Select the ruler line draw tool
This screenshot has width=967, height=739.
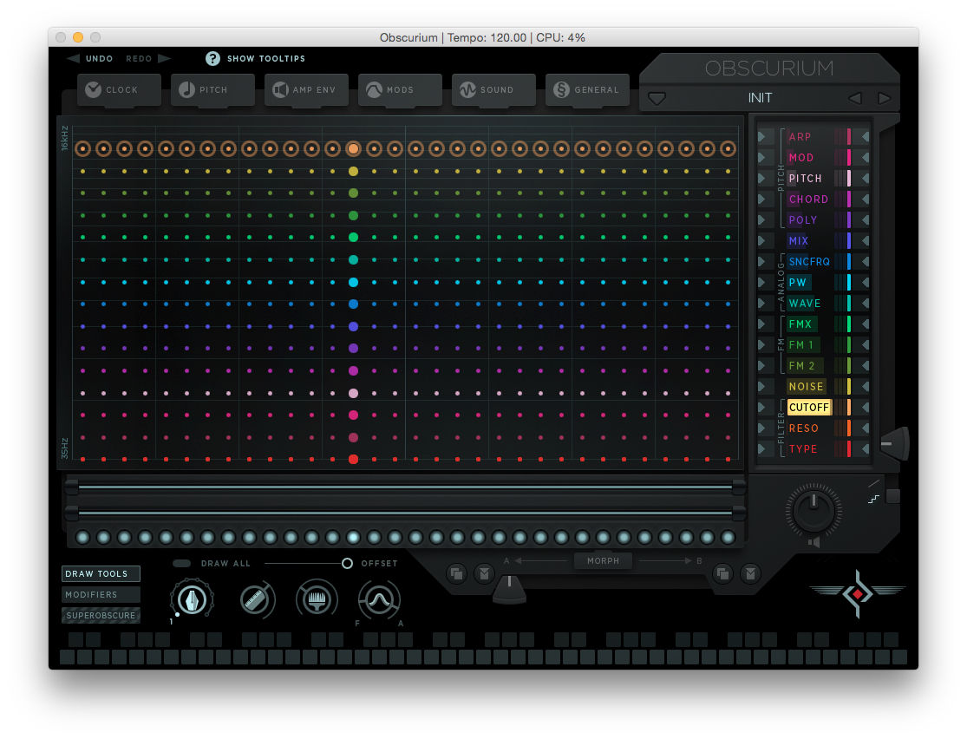coord(256,599)
